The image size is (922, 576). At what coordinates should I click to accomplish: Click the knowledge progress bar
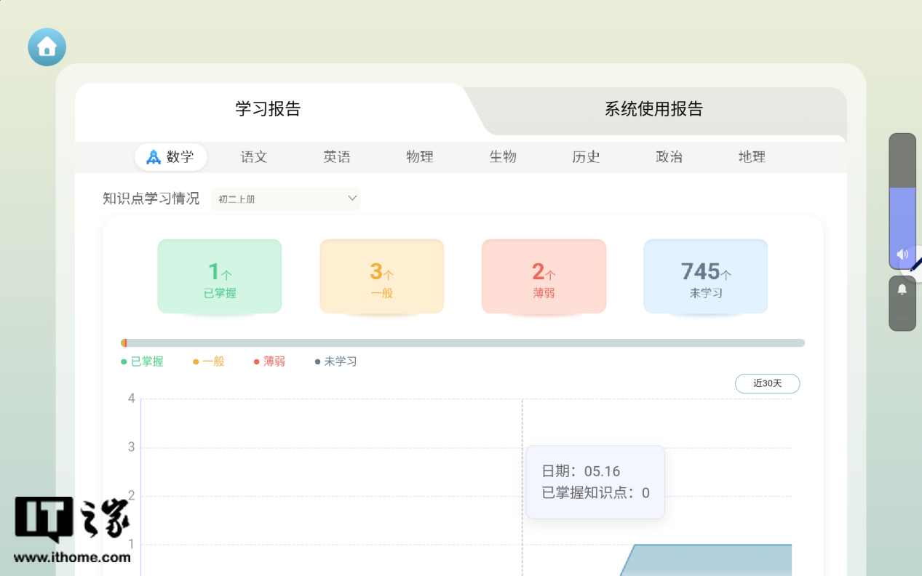pyautogui.click(x=463, y=343)
